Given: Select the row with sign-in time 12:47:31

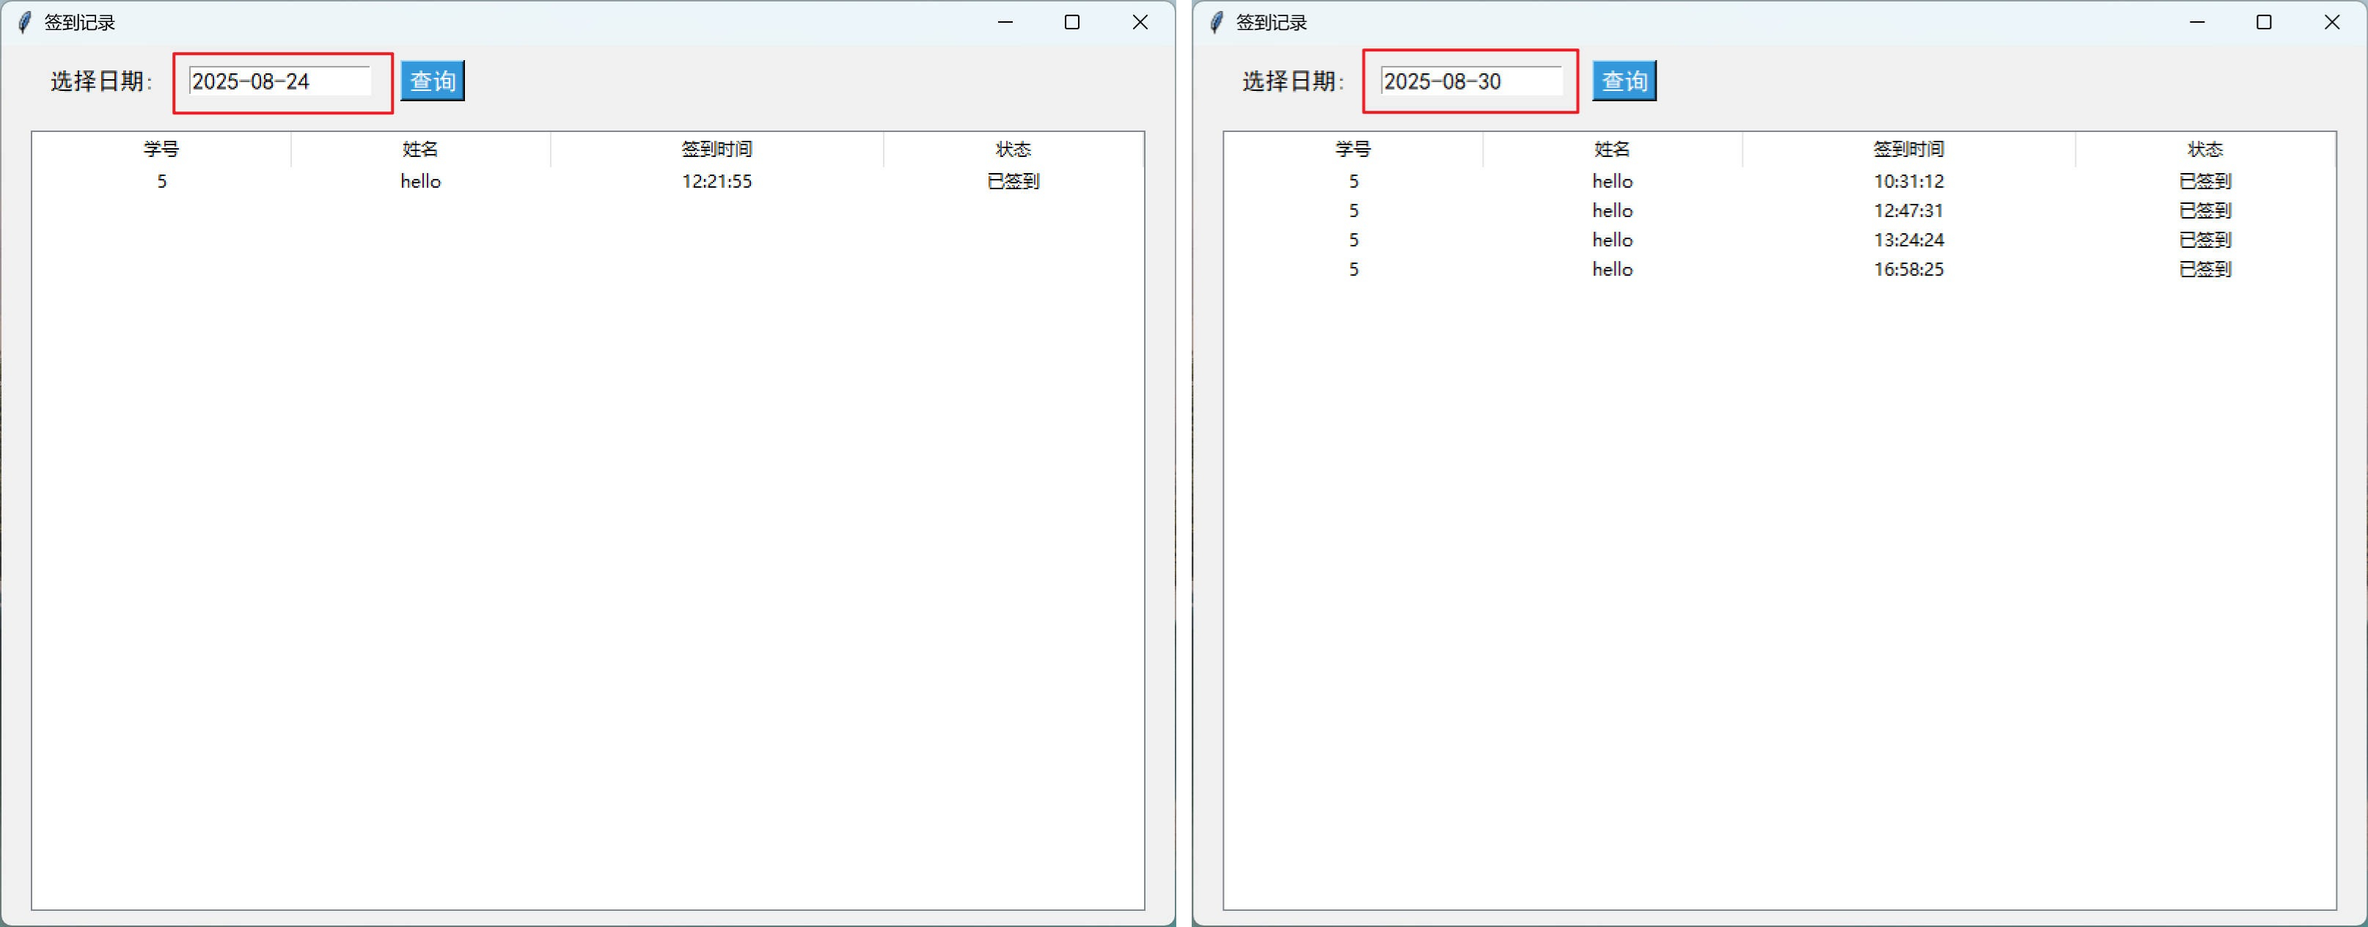Looking at the screenshot, I should (x=1780, y=210).
